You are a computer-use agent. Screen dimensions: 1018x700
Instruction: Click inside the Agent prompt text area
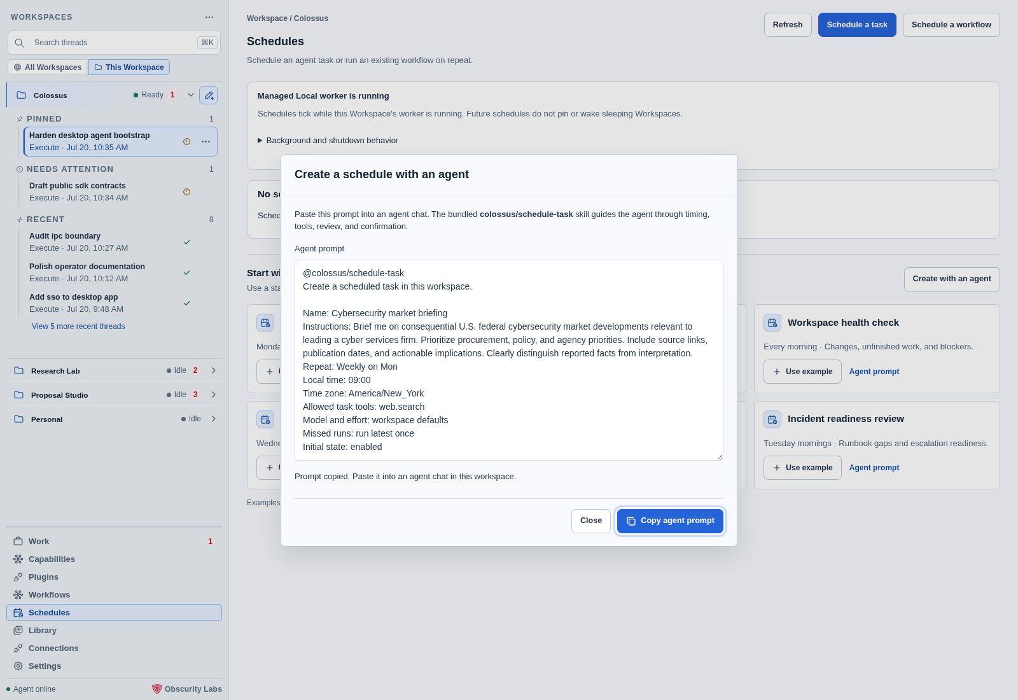pos(509,360)
